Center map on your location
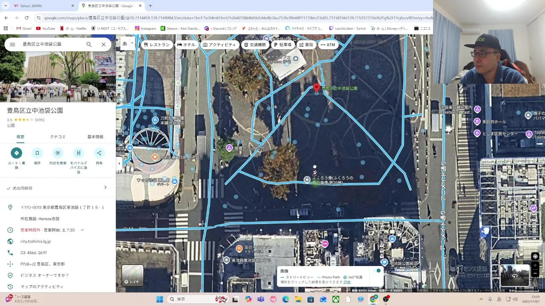Image resolution: width=545 pixels, height=306 pixels. coord(535,256)
